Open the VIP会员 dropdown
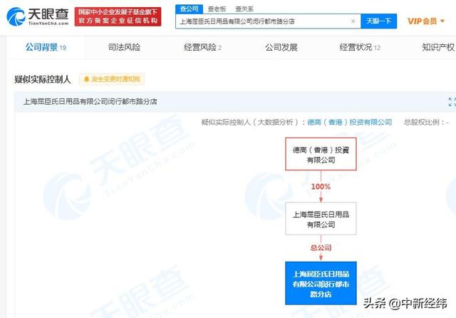Screen dimensions: 456x318 426,21
